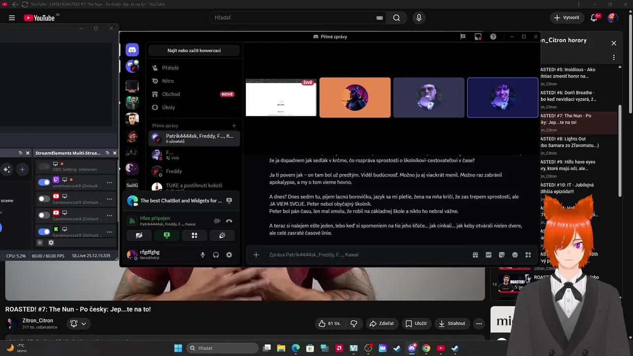Open Discord direct messages home icon

point(132,49)
